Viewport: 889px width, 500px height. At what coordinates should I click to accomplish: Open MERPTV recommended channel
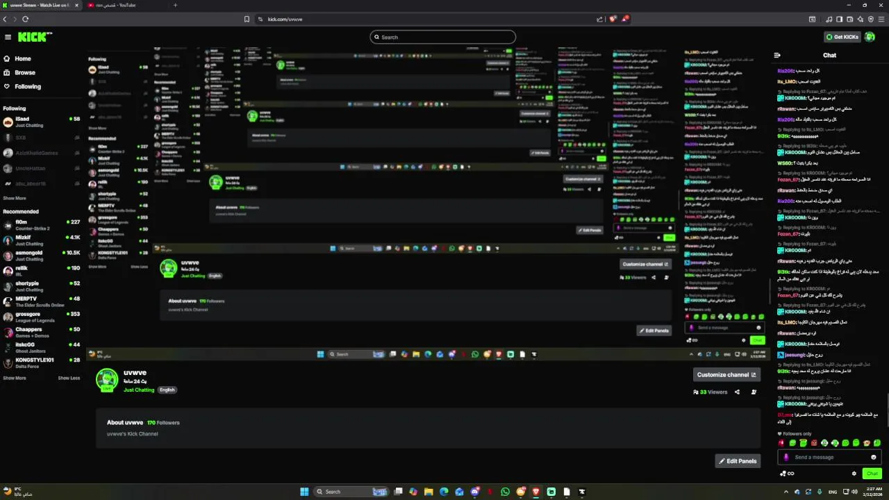pos(42,301)
